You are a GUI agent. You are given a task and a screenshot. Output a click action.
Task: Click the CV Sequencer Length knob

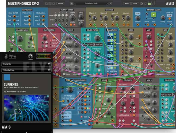pyautogui.click(x=70, y=89)
